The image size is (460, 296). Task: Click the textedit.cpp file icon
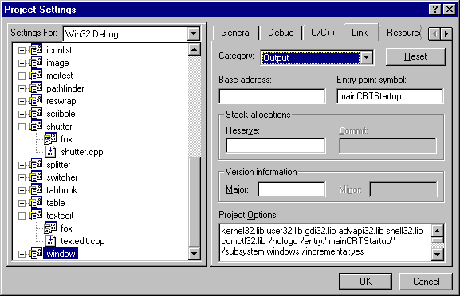tap(50, 240)
